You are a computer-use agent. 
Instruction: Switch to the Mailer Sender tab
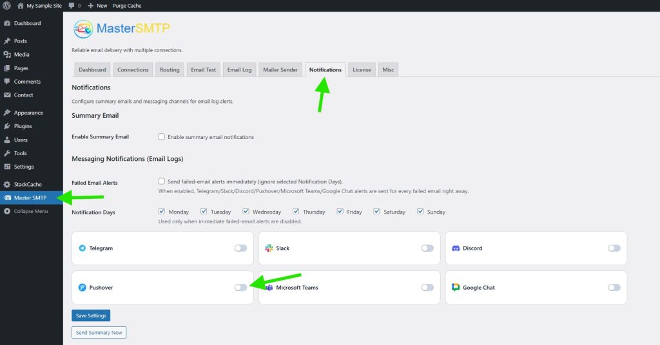coord(280,70)
